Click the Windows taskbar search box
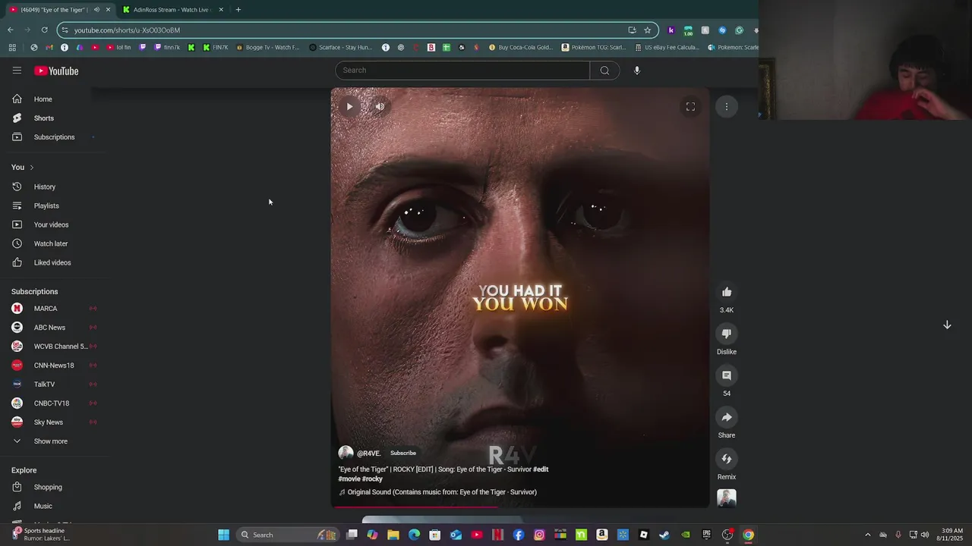972x546 pixels. pyautogui.click(x=289, y=535)
